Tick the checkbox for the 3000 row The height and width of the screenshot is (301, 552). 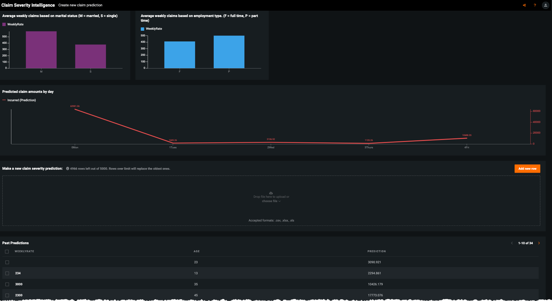tap(7, 284)
